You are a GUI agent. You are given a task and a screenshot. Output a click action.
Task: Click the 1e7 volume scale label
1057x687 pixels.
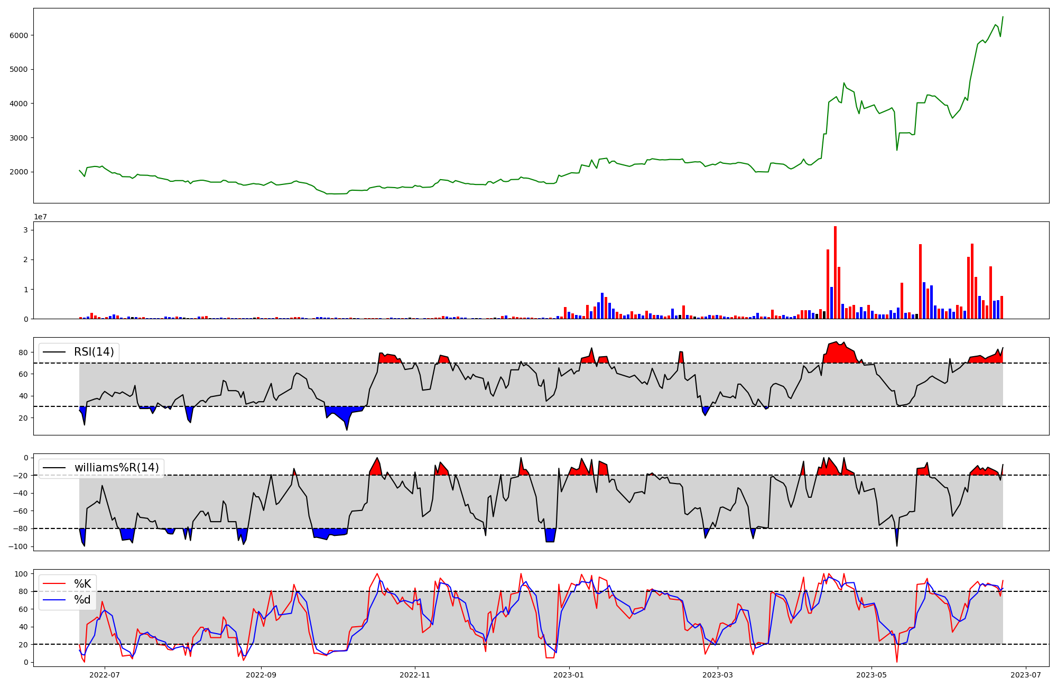(40, 217)
